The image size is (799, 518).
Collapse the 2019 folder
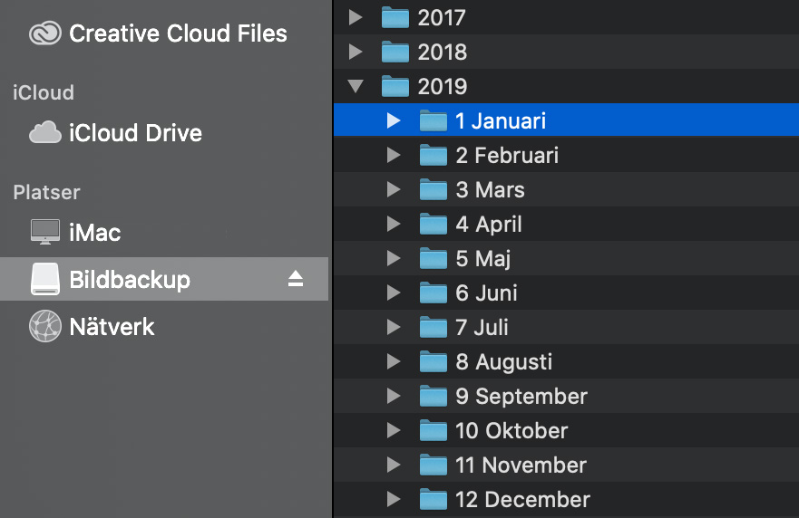tap(356, 87)
